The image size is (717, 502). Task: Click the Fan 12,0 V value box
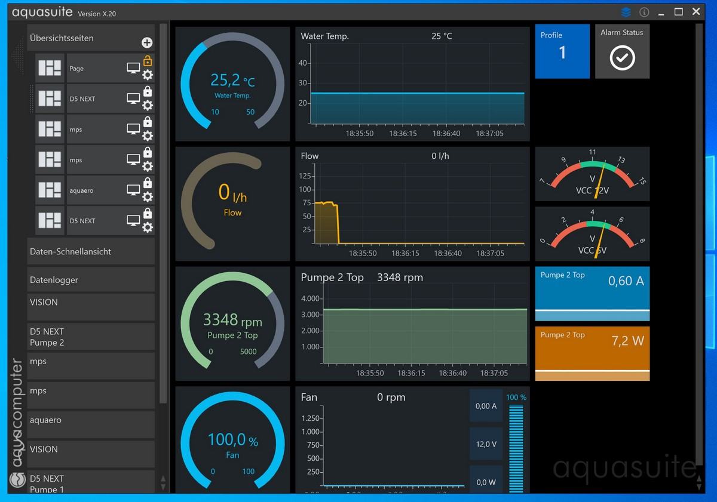(x=486, y=444)
